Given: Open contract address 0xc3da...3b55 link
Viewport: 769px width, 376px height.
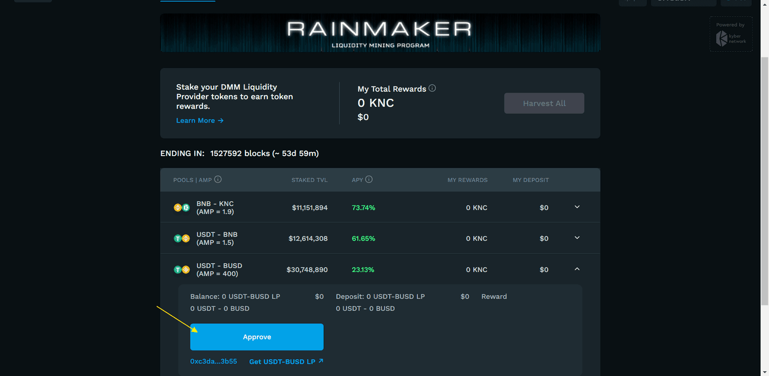Looking at the screenshot, I should pyautogui.click(x=214, y=361).
